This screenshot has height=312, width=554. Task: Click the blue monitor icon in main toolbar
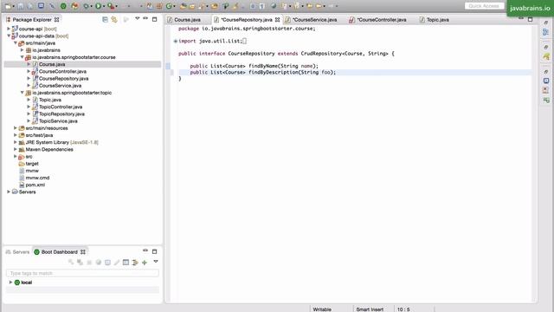click(x=41, y=6)
